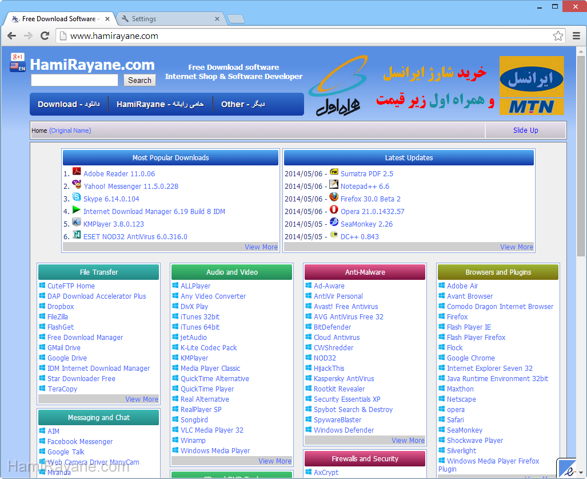Open the Kaspersky AntiVirus link

tap(344, 378)
